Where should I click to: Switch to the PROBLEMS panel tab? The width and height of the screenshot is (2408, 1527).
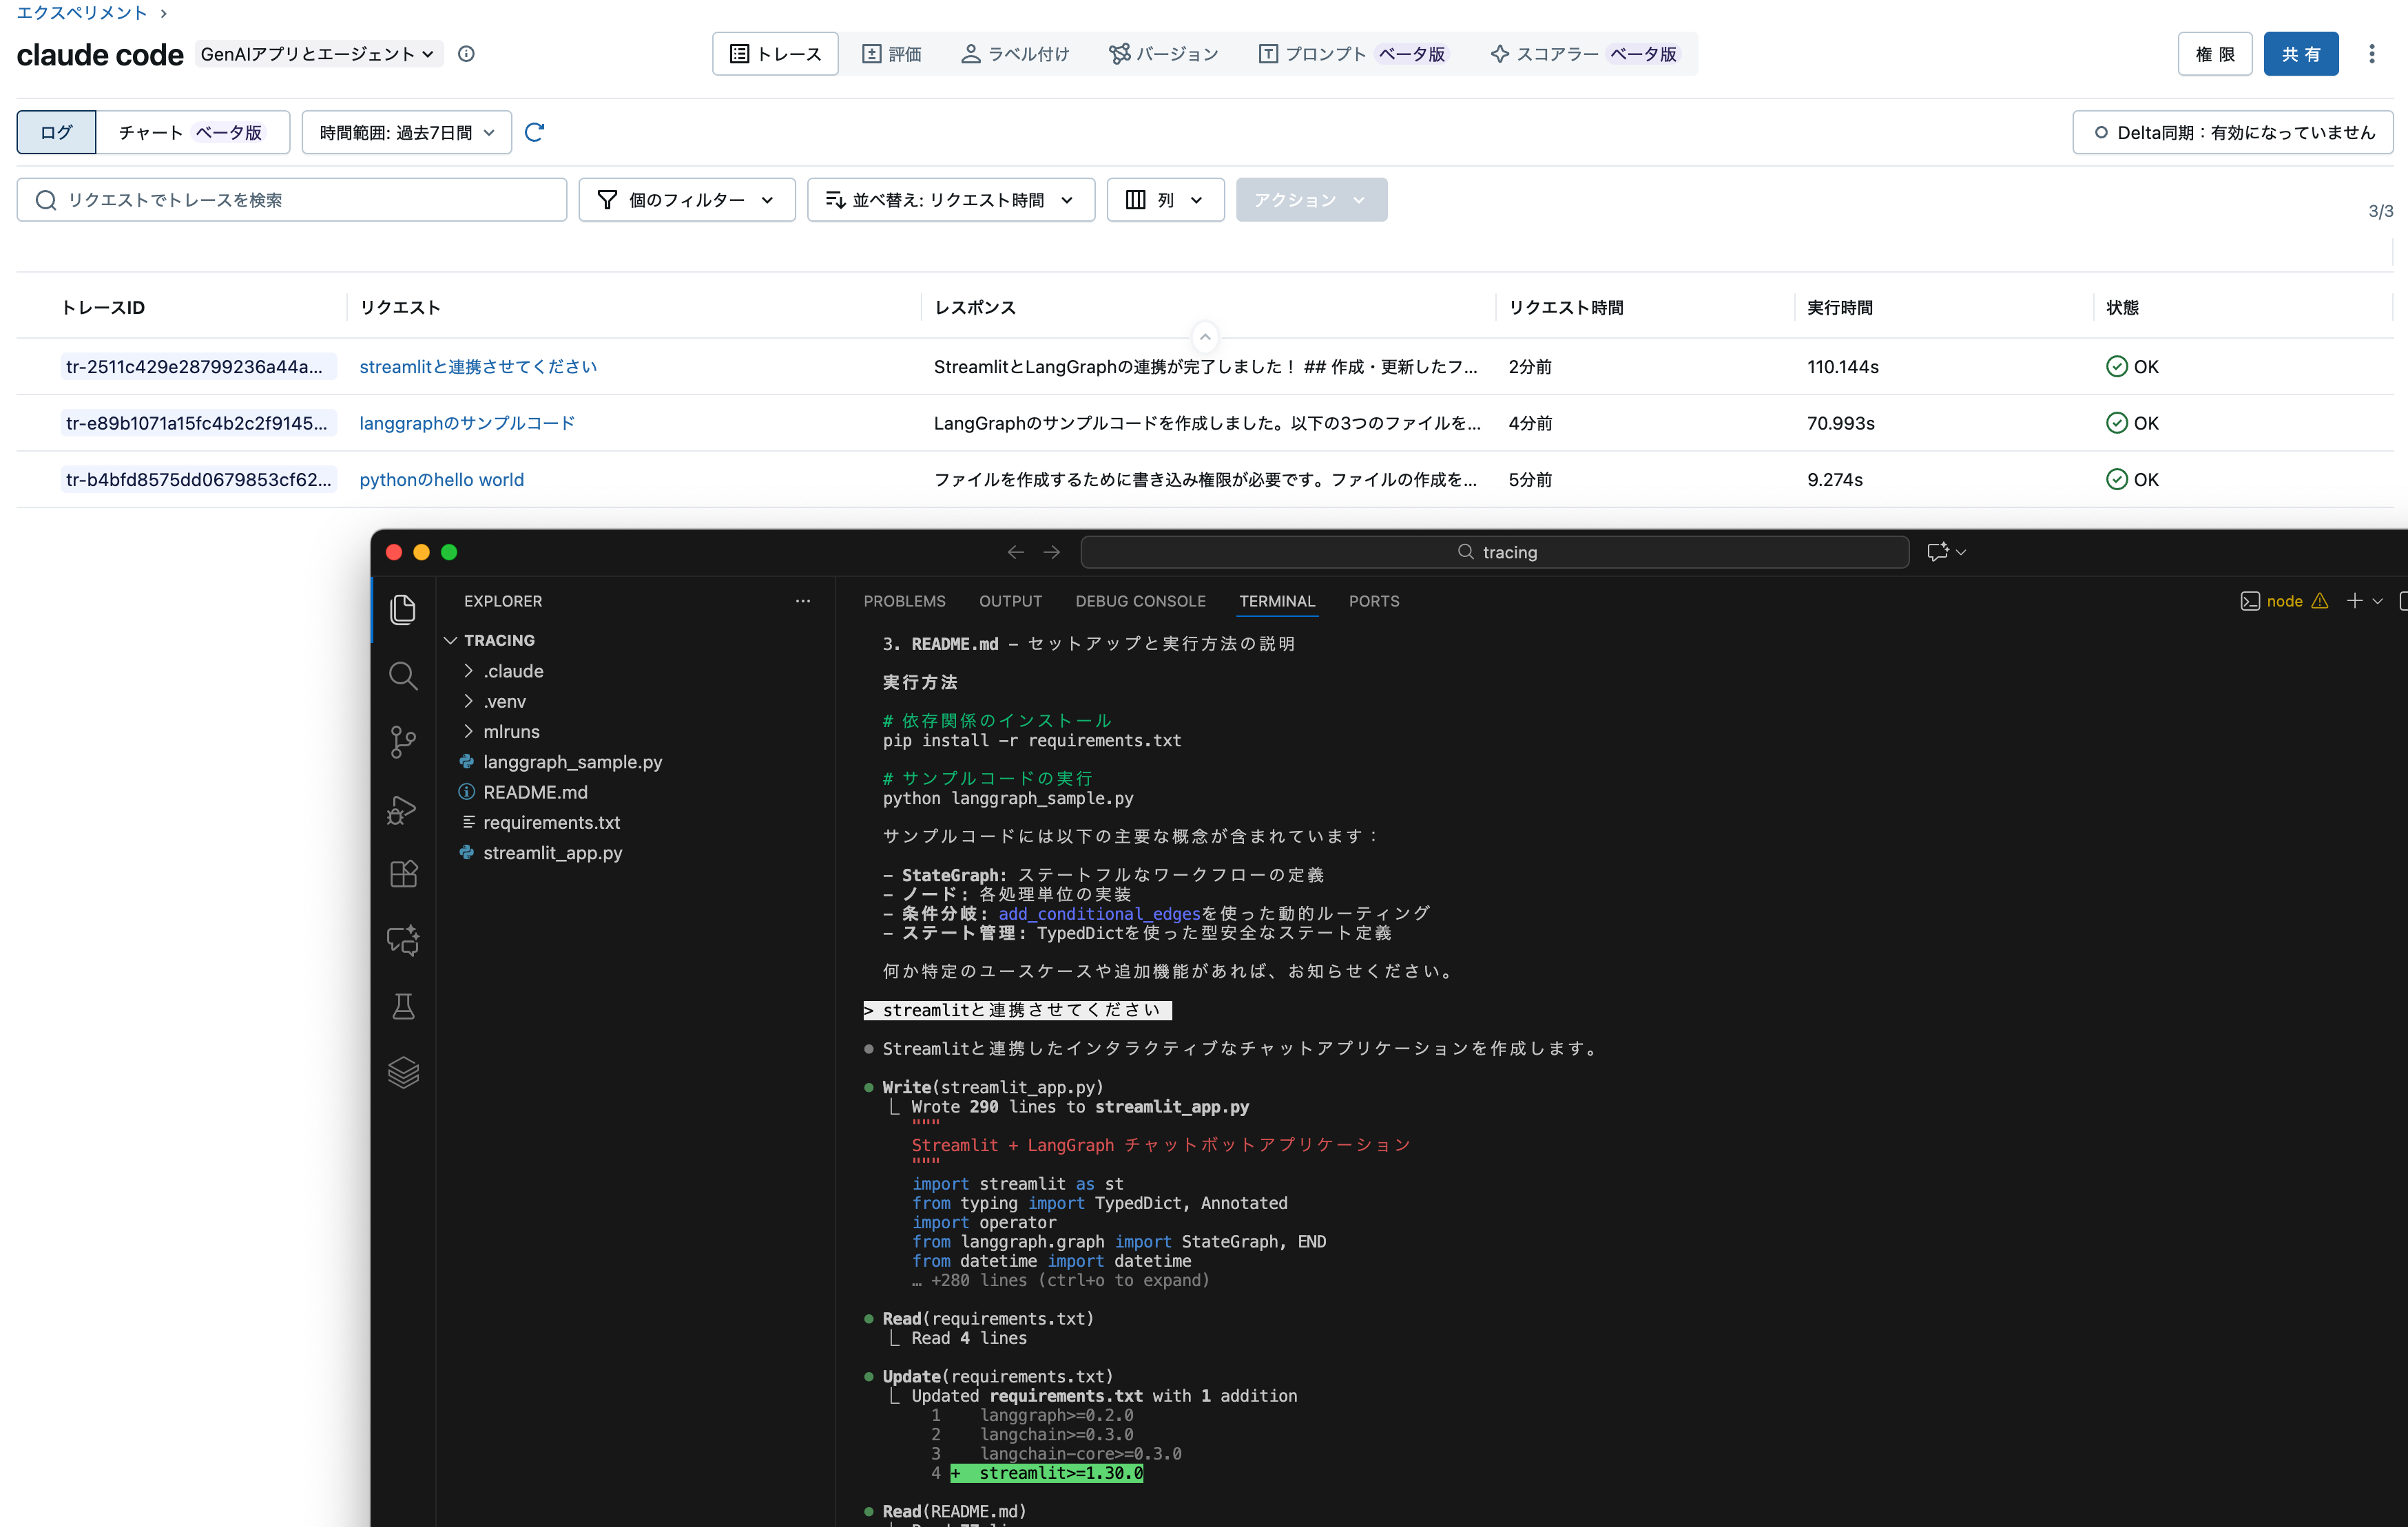[904, 600]
